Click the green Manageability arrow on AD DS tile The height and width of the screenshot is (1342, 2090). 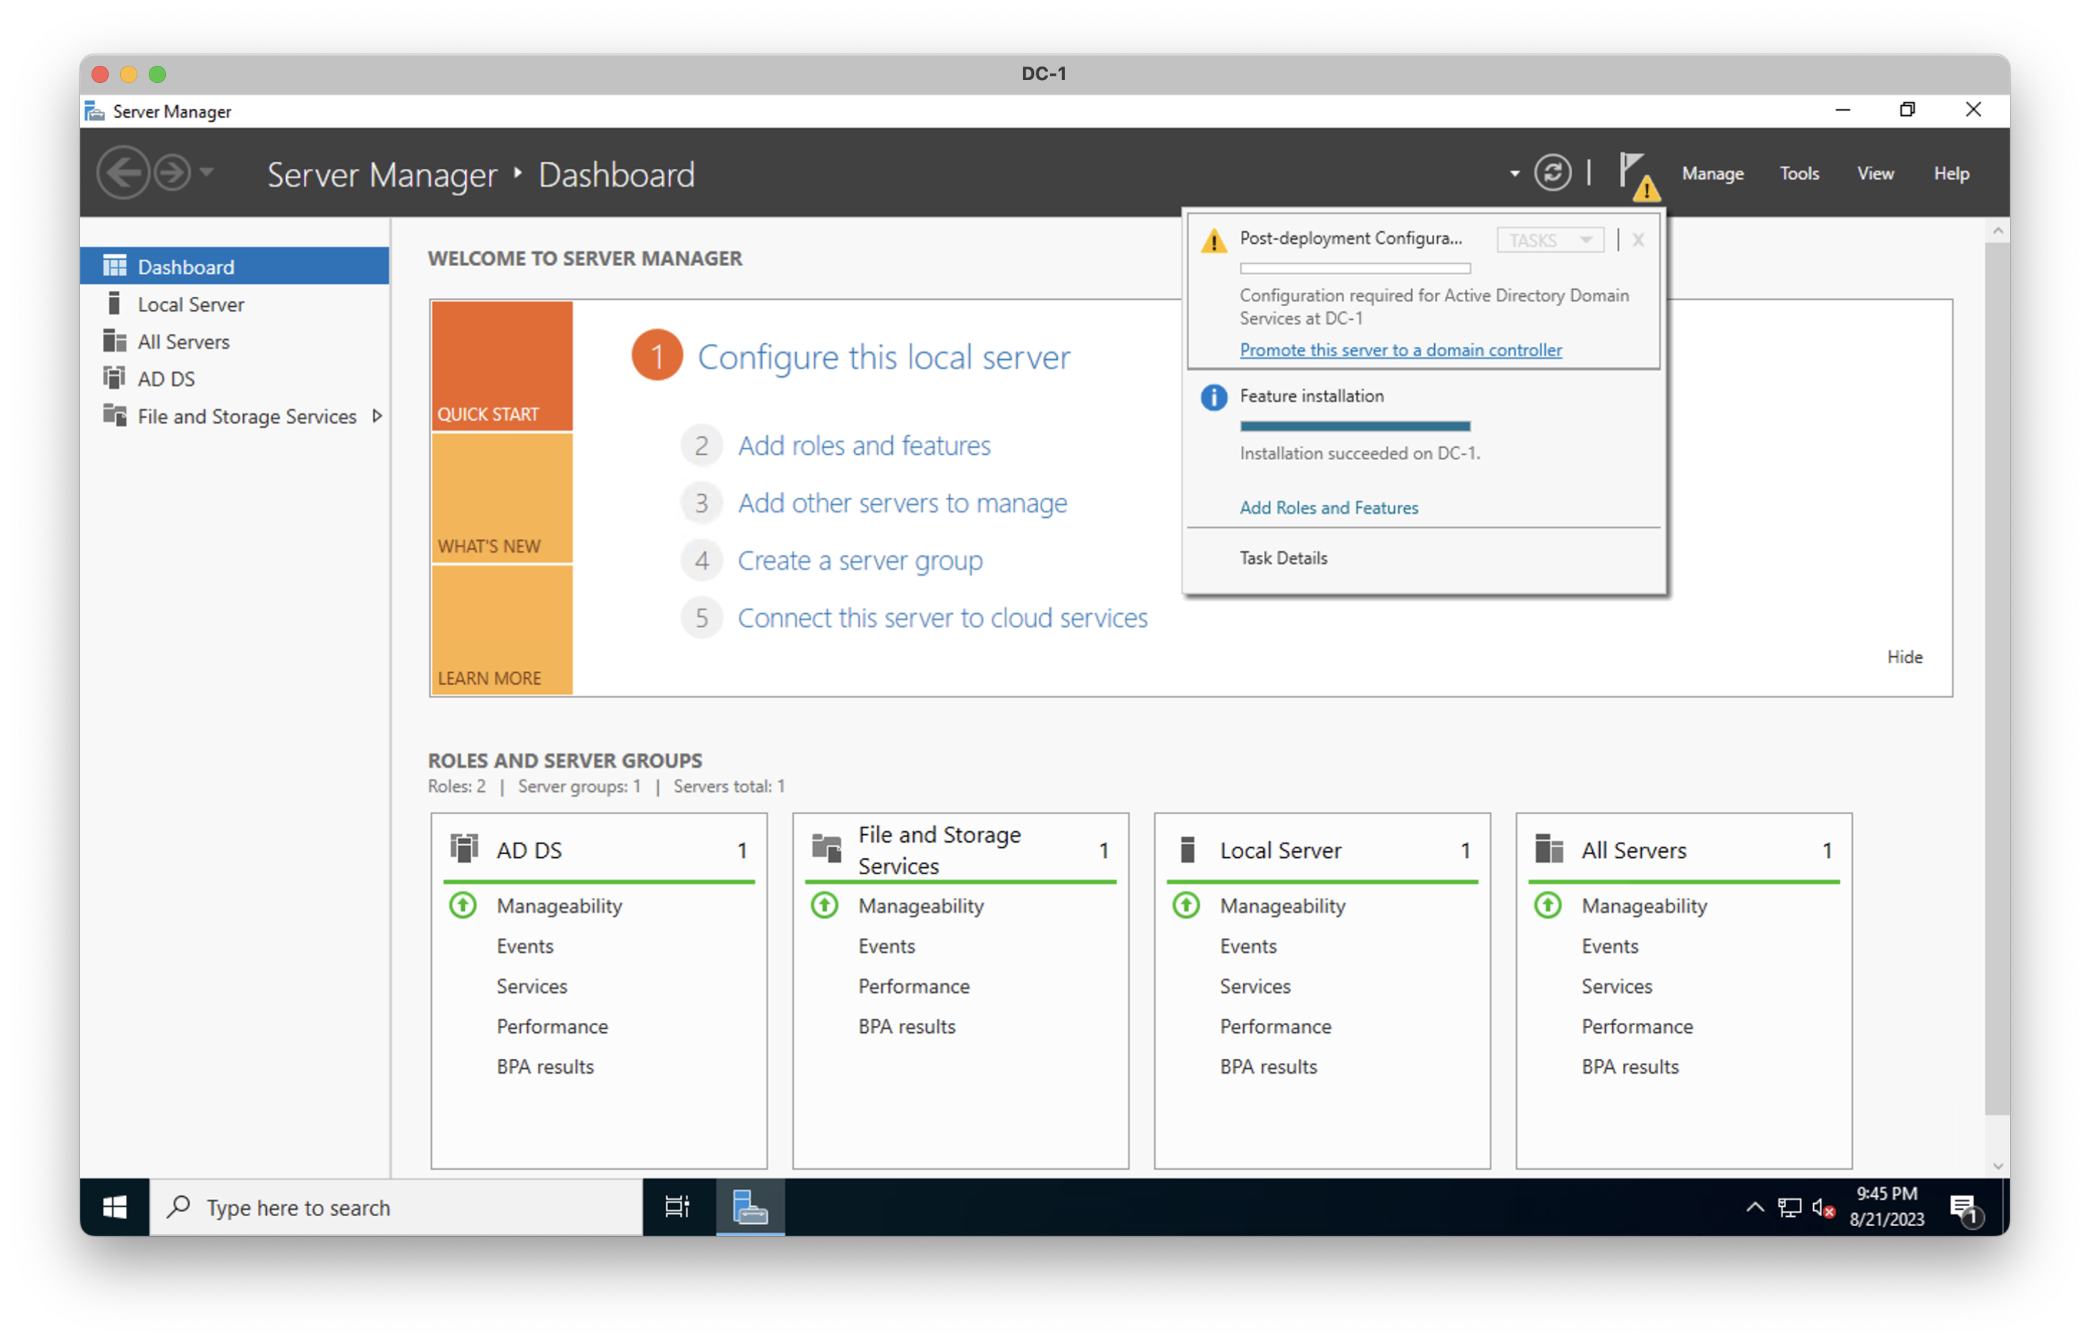[x=463, y=906]
